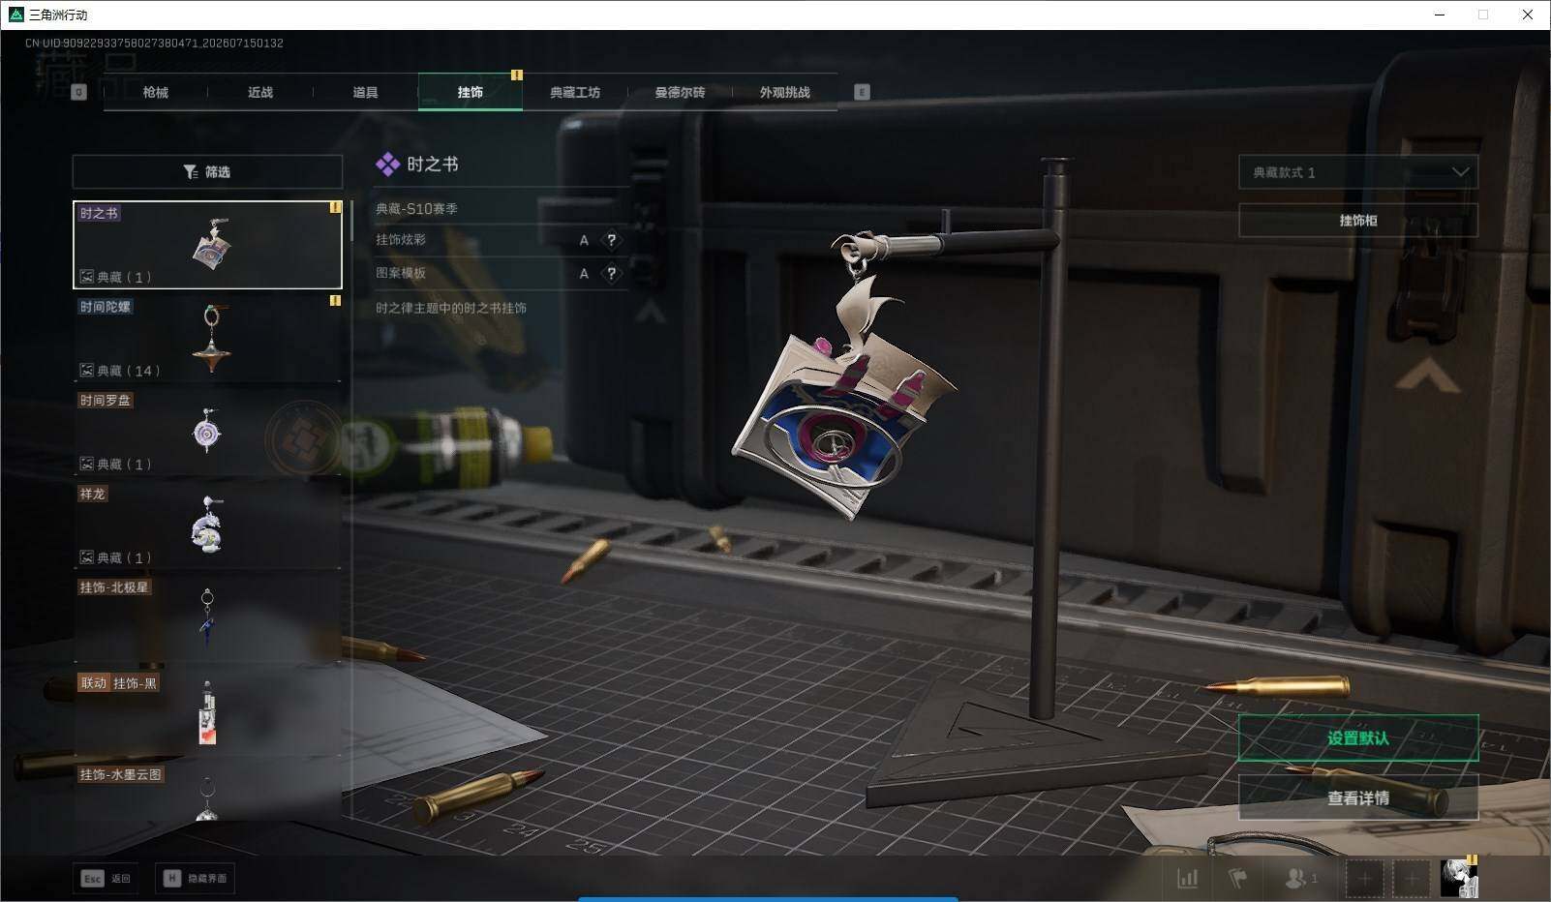Viewport: 1551px width, 902px height.
Task: Open the 筛选 filter button
Action: [207, 171]
